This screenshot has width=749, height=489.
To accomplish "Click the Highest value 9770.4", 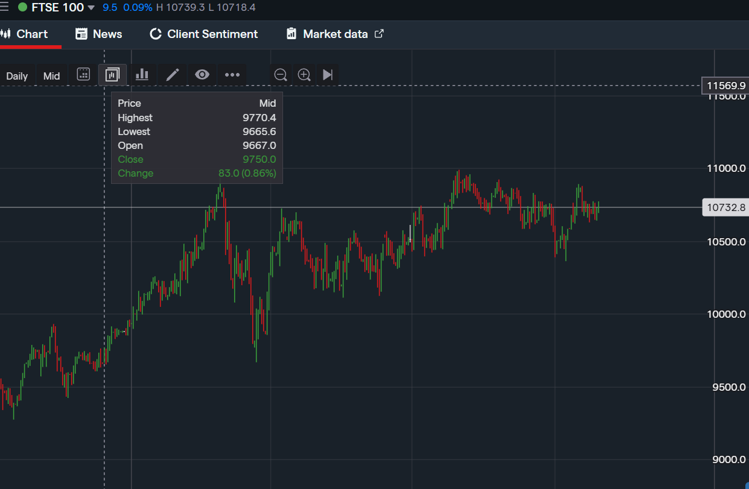I will click(260, 118).
